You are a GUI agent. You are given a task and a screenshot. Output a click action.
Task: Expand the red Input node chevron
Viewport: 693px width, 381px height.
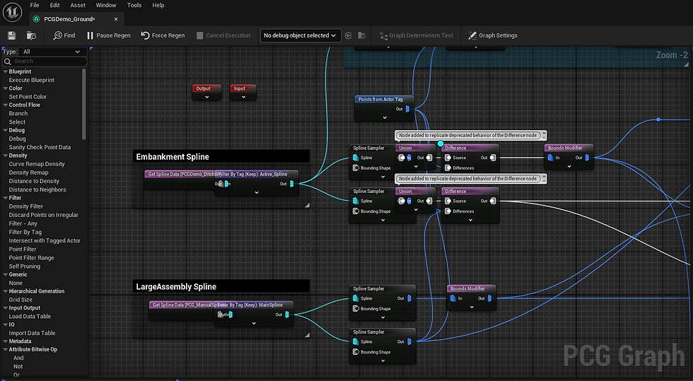pyautogui.click(x=243, y=97)
